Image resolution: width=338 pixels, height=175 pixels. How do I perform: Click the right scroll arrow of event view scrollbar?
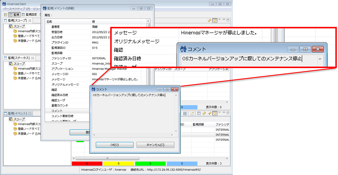pyautogui.click(x=227, y=158)
